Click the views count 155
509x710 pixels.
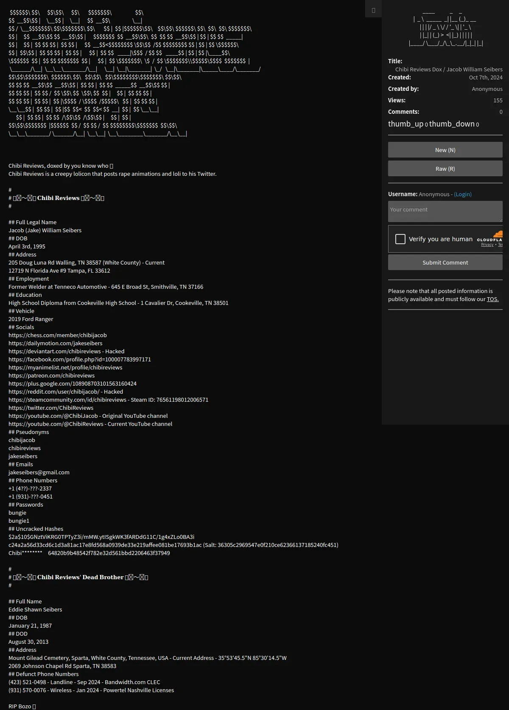(x=498, y=100)
